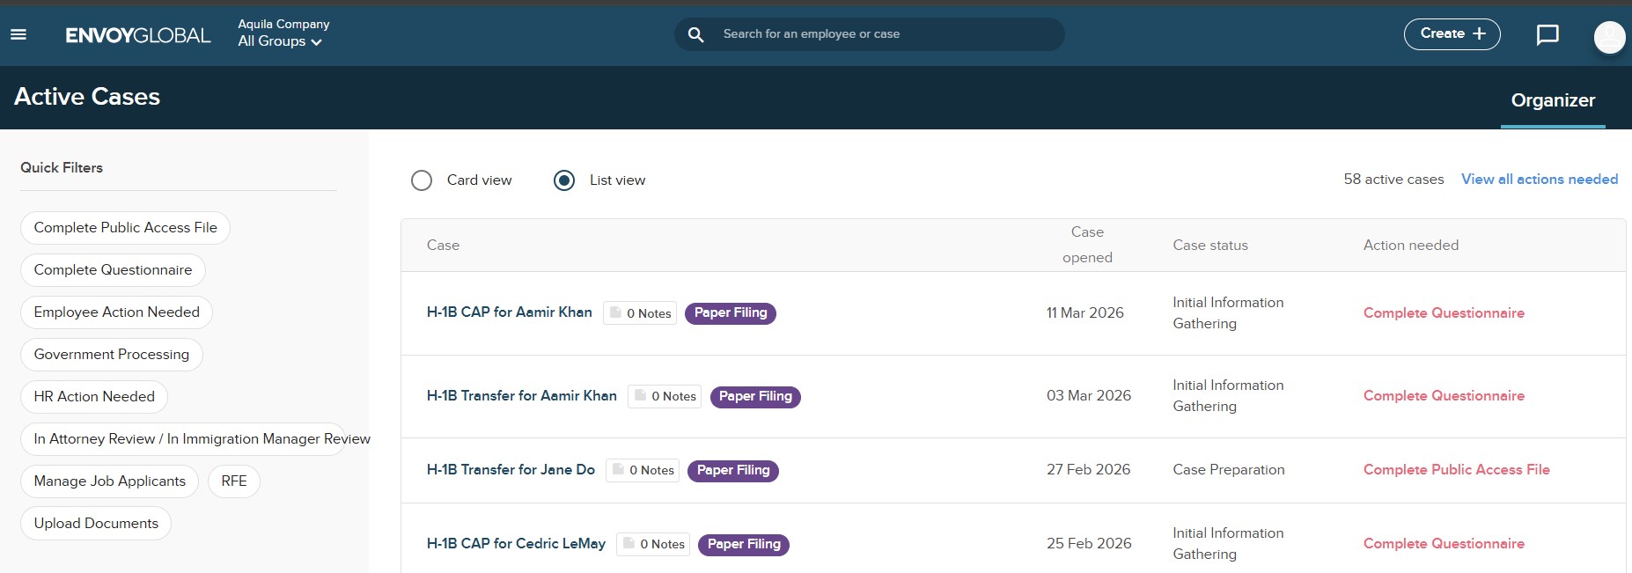
Task: Toggle the RFE quick filter
Action: pyautogui.click(x=234, y=481)
